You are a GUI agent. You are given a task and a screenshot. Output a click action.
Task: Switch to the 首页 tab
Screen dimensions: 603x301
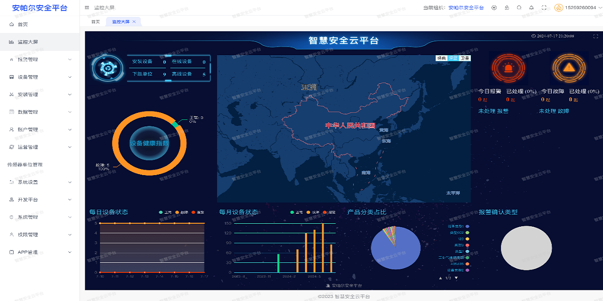pos(95,22)
